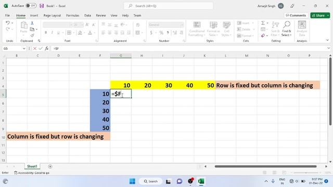This screenshot has height=187, width=333.
Task: Switch to the Data tab
Action: click(87, 15)
